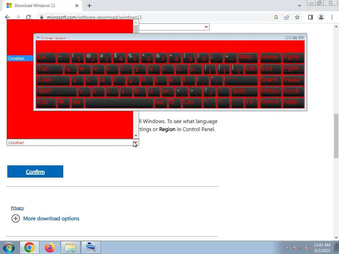
Task: Click the Chrome taskbar icon
Action: click(29, 247)
